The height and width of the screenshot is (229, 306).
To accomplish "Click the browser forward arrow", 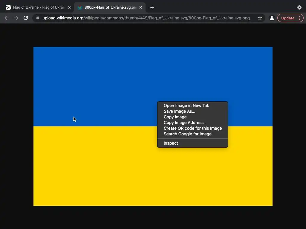I will click(16, 18).
